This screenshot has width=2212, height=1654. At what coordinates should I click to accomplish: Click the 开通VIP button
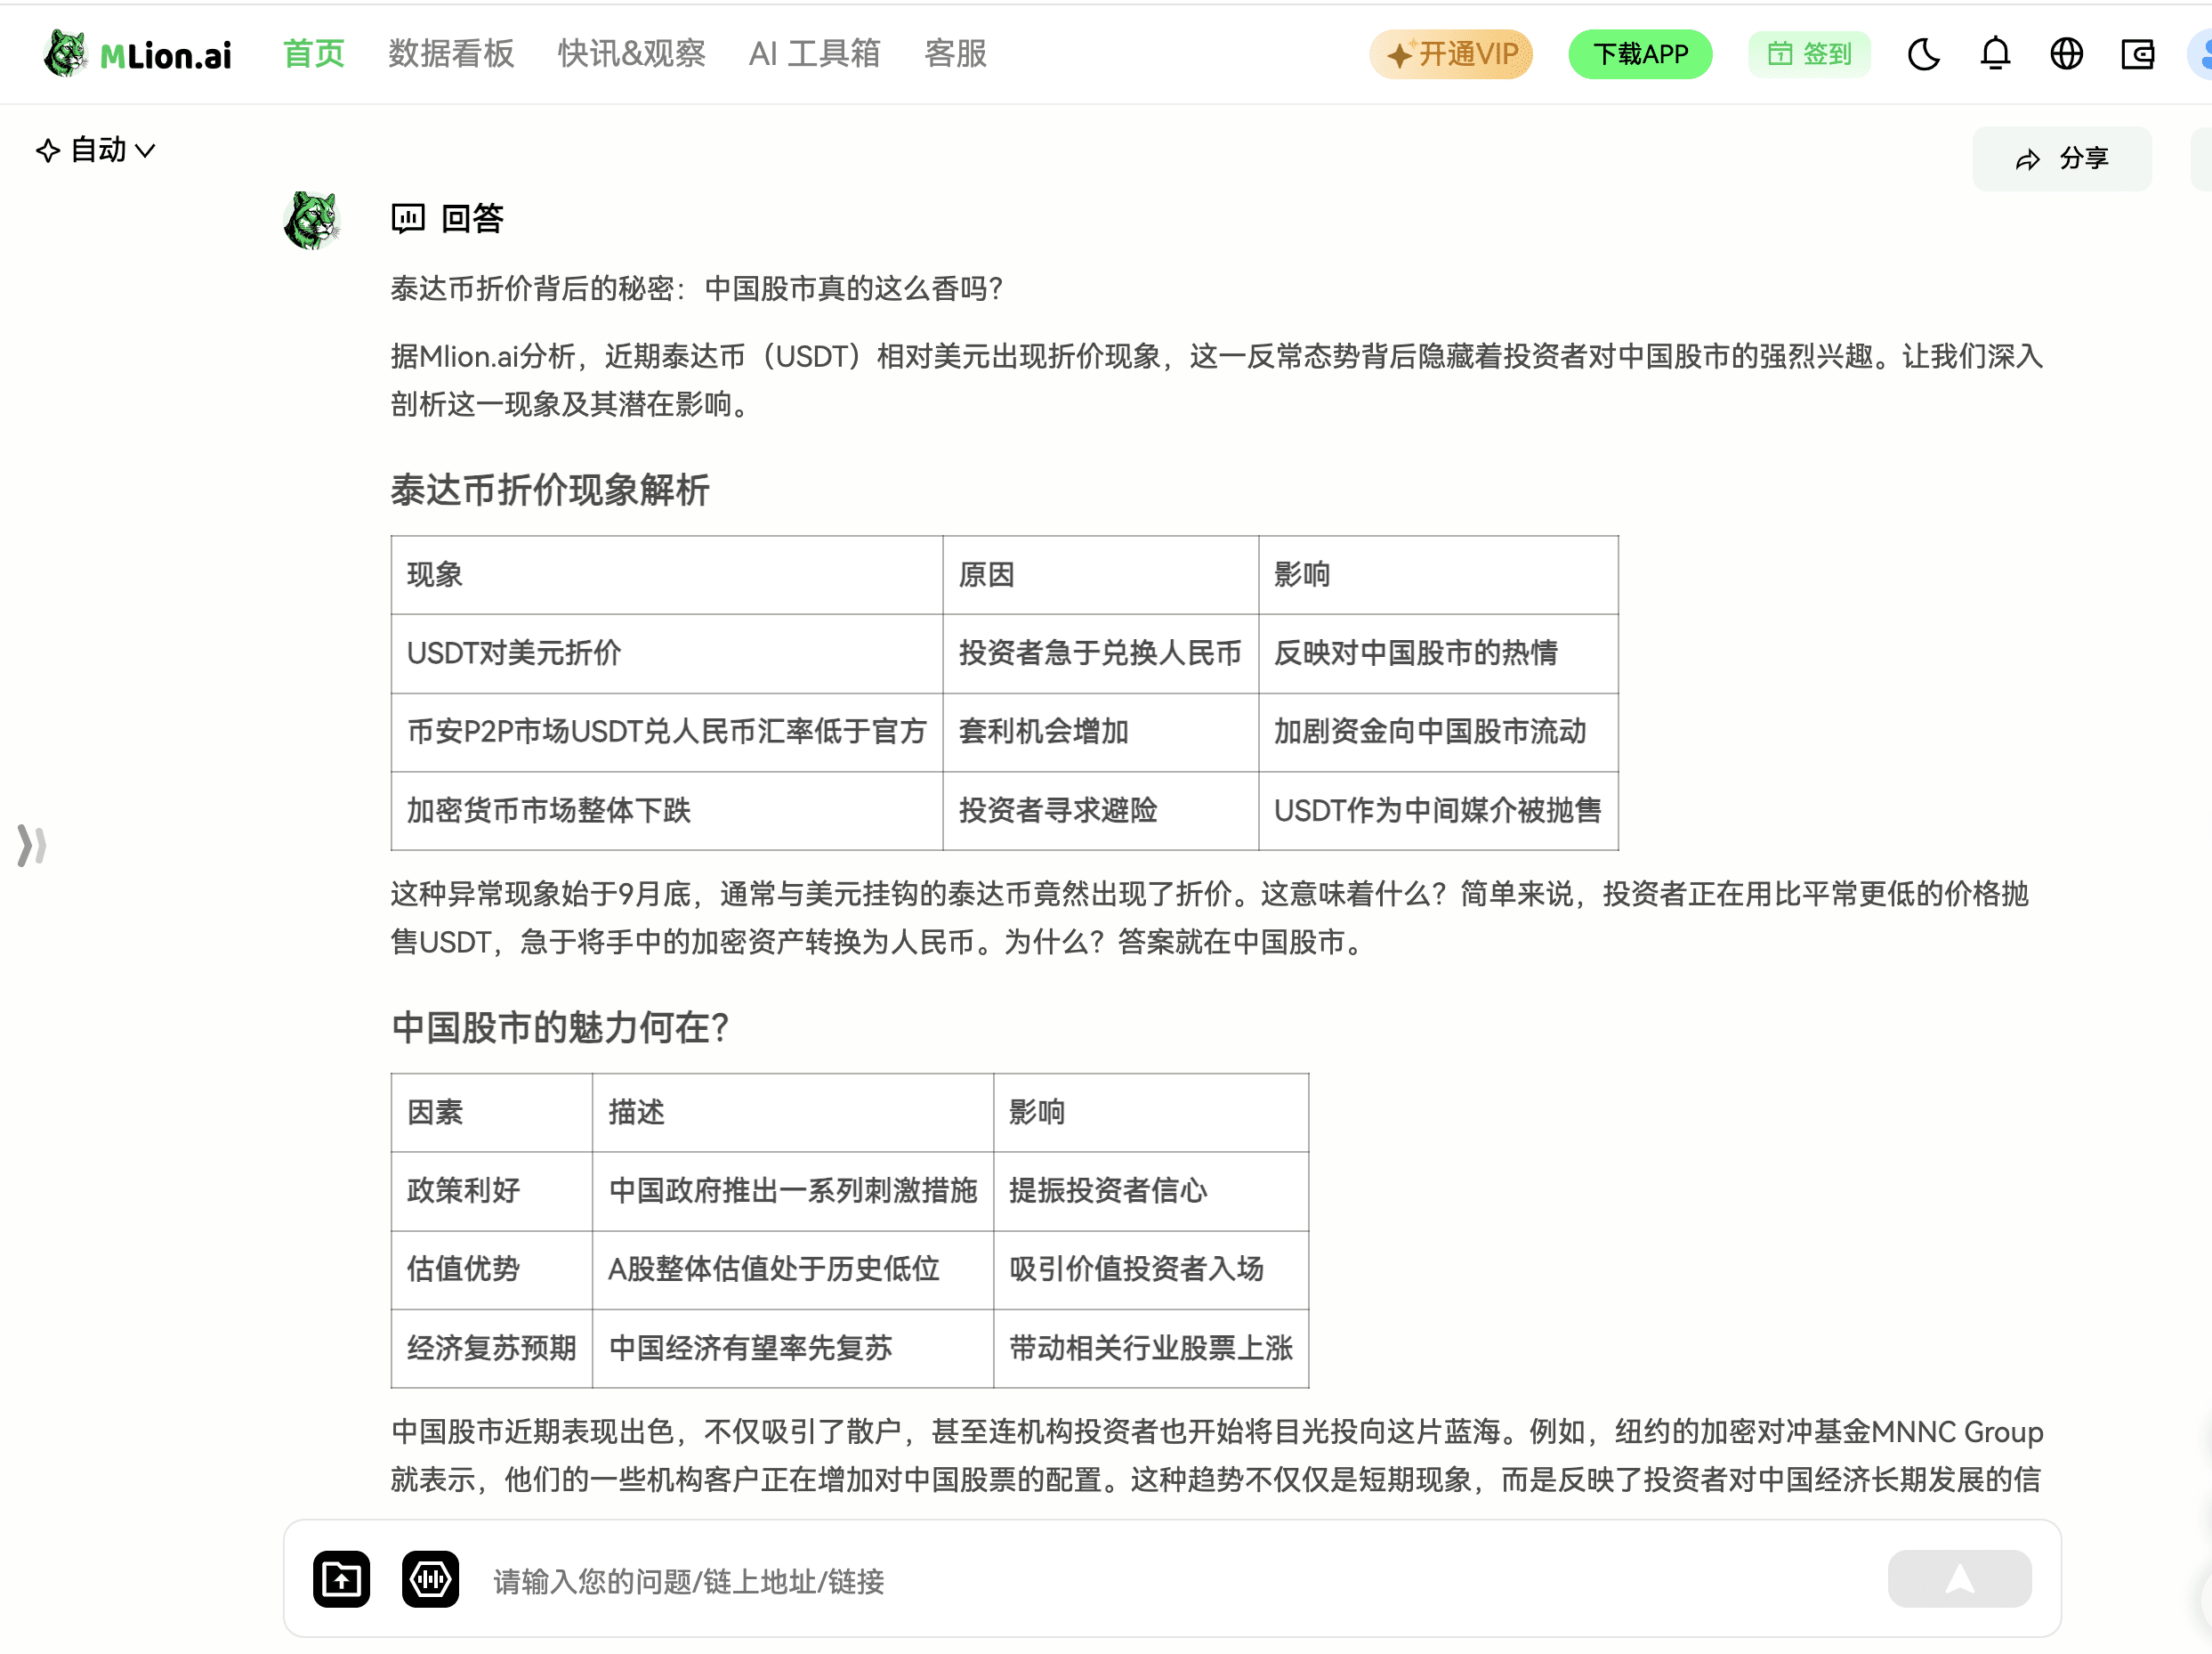click(x=1450, y=54)
